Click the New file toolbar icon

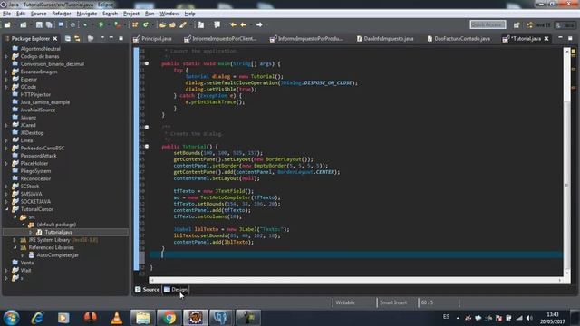[x=7, y=24]
